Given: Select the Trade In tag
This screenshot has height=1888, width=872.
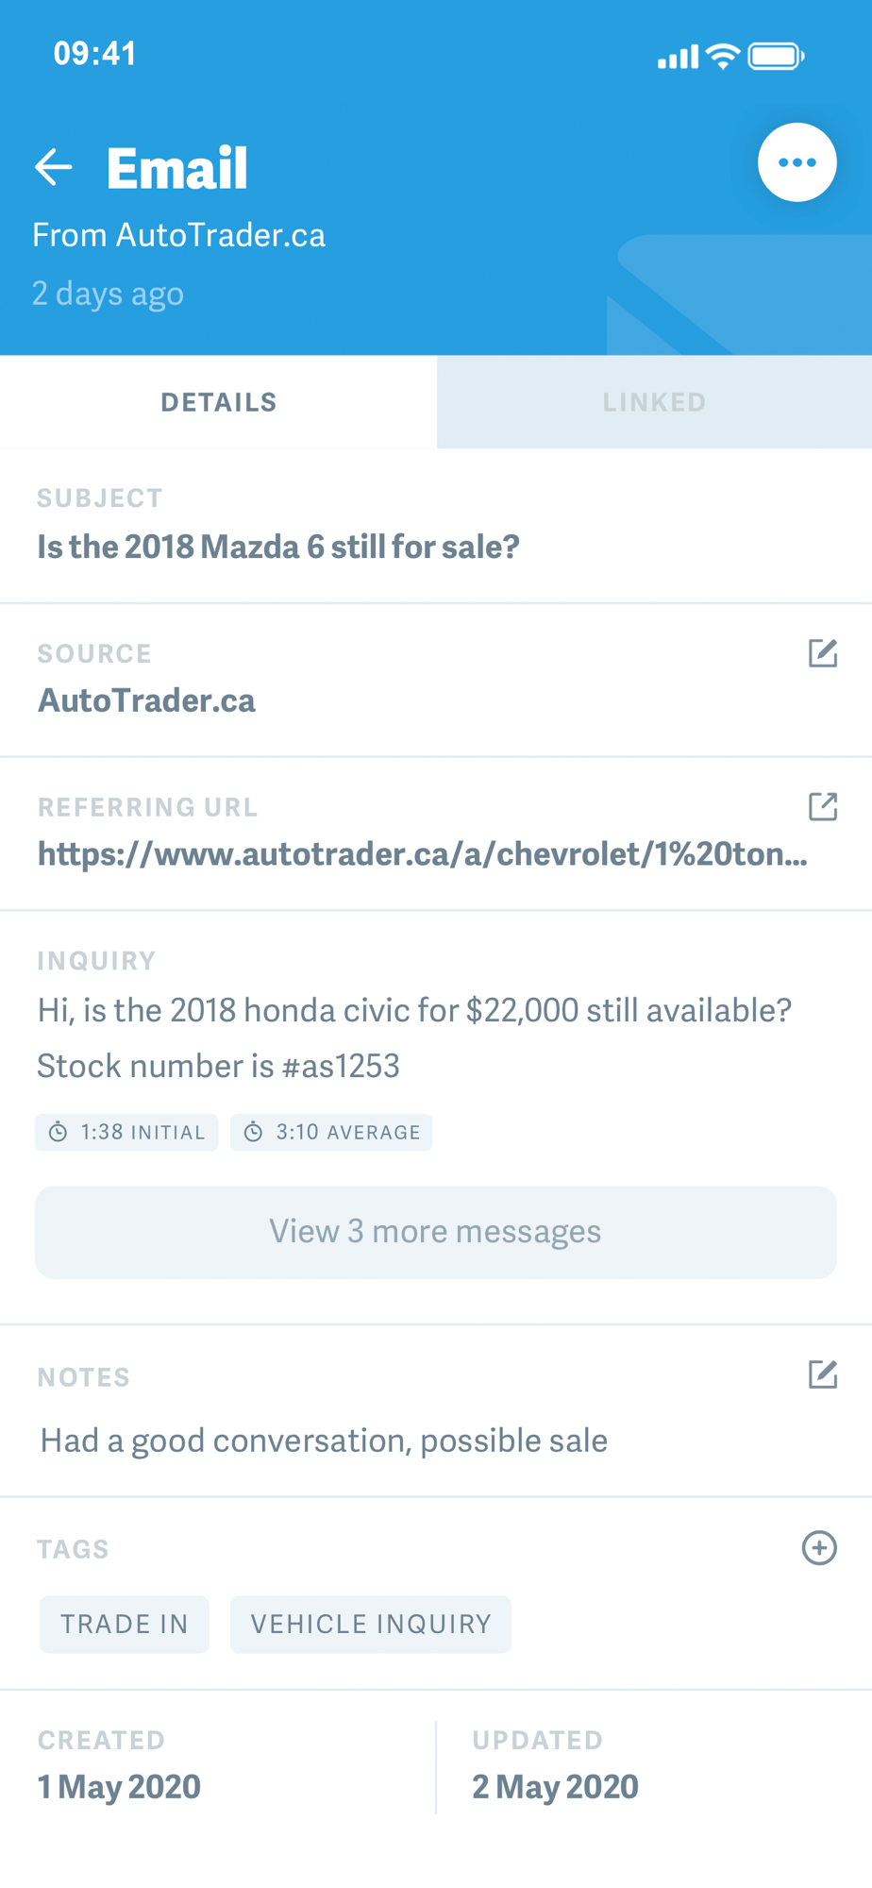Looking at the screenshot, I should coord(125,1624).
